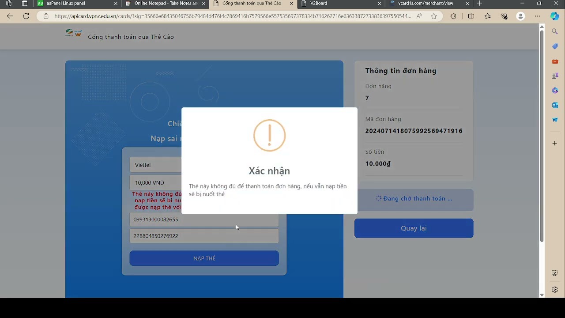Viewport: 565px width, 318px height.
Task: Open the tab actions menu icon
Action: click(25, 3)
